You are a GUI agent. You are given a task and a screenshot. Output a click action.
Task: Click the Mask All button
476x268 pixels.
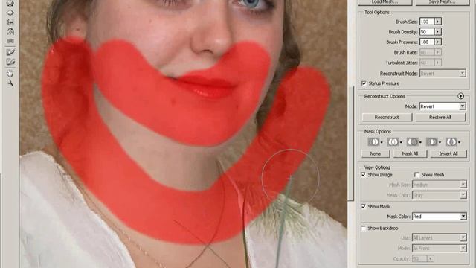(x=410, y=154)
